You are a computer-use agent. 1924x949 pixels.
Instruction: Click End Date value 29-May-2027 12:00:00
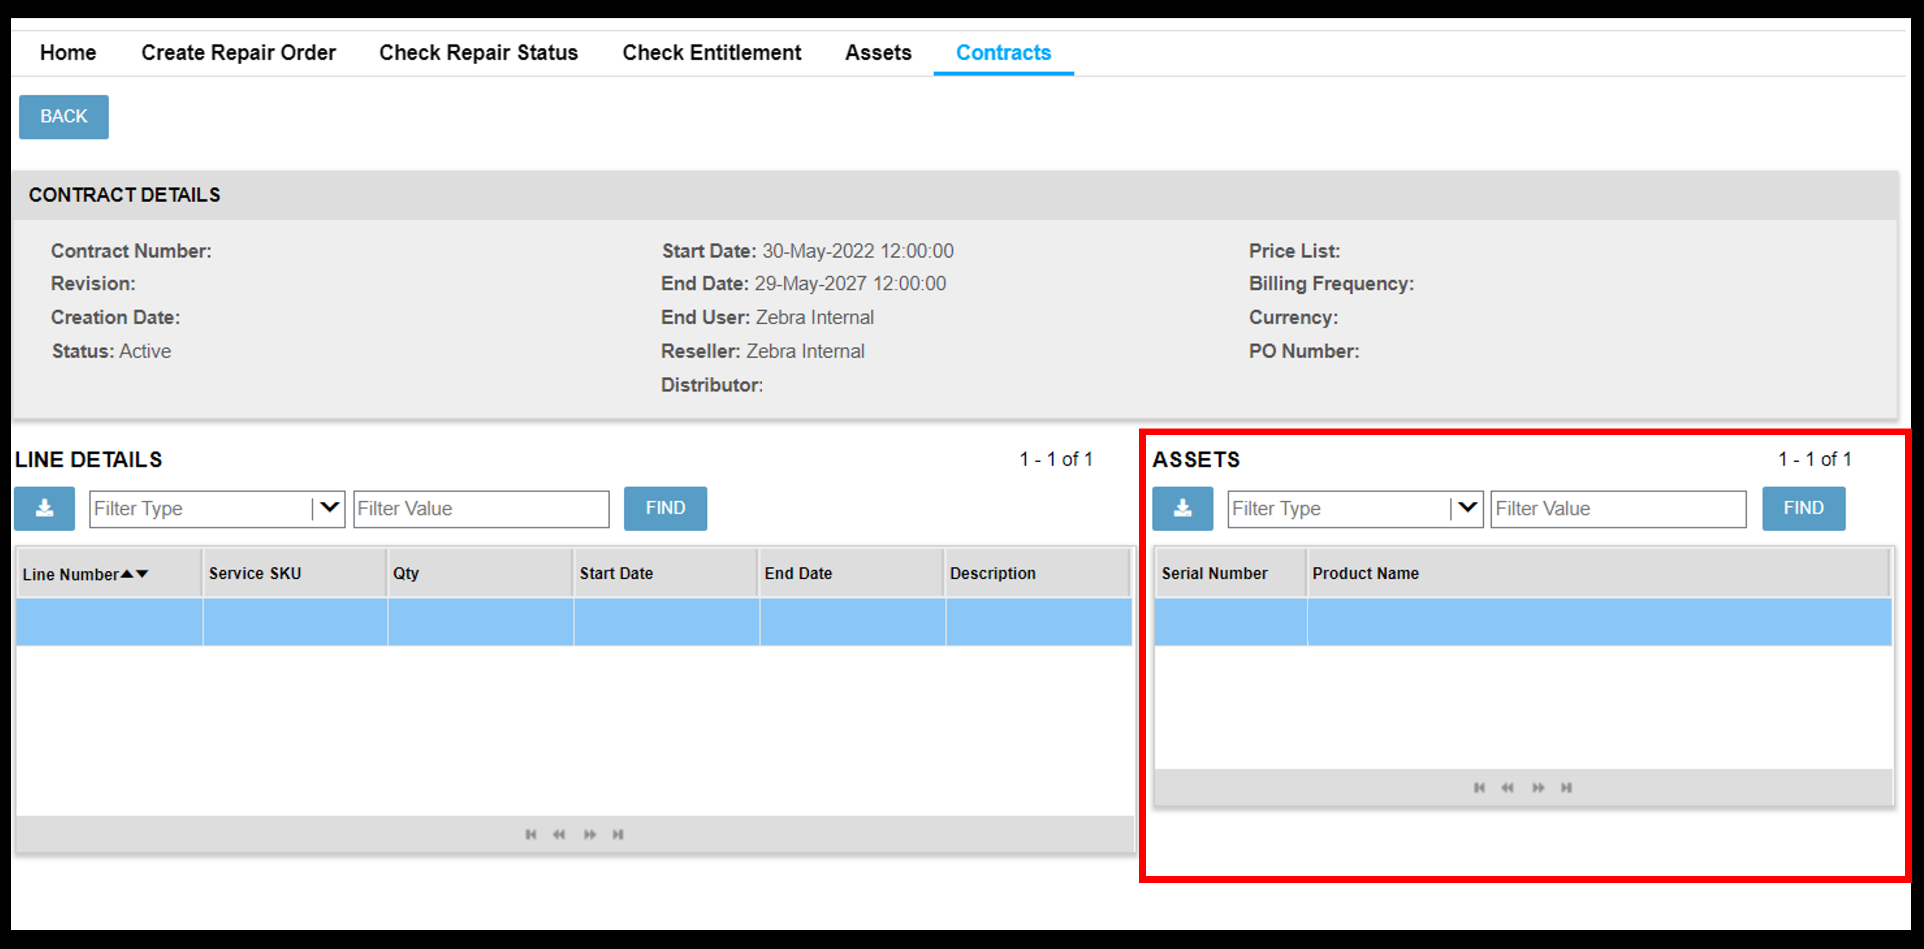coord(850,284)
